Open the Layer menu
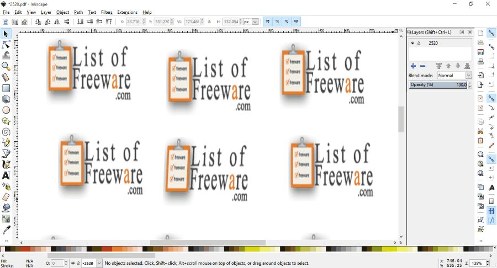The height and width of the screenshot is (268, 497). pyautogui.click(x=46, y=12)
